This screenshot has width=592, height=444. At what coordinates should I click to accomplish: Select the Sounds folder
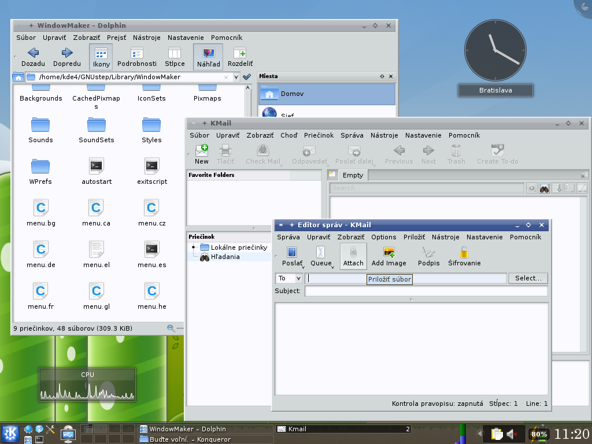click(40, 130)
